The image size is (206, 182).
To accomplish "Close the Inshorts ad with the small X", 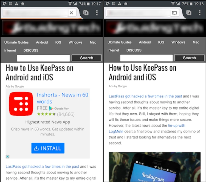I will pyautogui.click(x=7, y=157).
